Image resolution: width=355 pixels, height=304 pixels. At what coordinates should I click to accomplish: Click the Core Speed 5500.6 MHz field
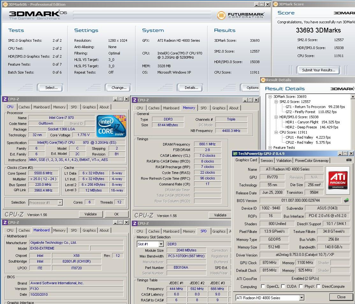coord(43,173)
